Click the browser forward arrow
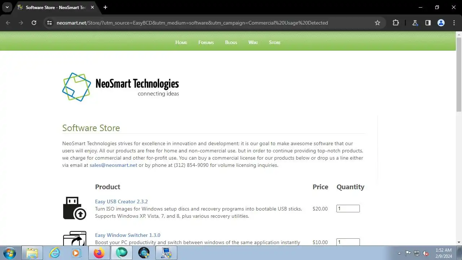The width and height of the screenshot is (462, 260). coord(21,23)
